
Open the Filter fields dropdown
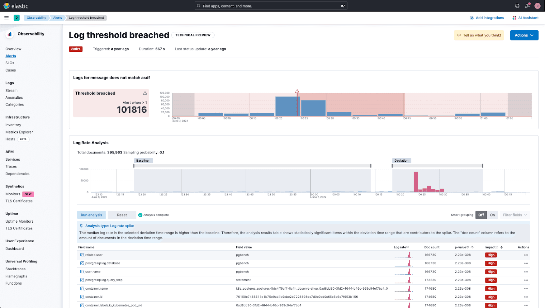514,215
